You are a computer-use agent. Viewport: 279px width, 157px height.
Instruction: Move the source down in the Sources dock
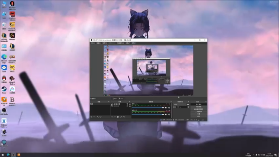click(124, 117)
